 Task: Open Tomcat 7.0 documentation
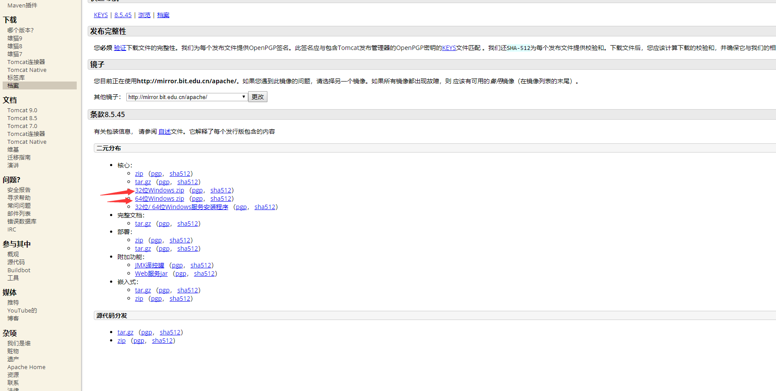tap(22, 126)
